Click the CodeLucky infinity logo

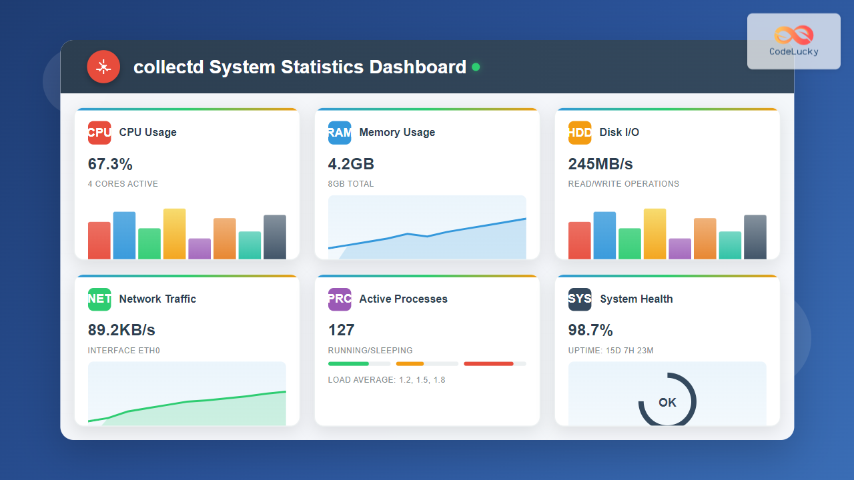[x=794, y=35]
